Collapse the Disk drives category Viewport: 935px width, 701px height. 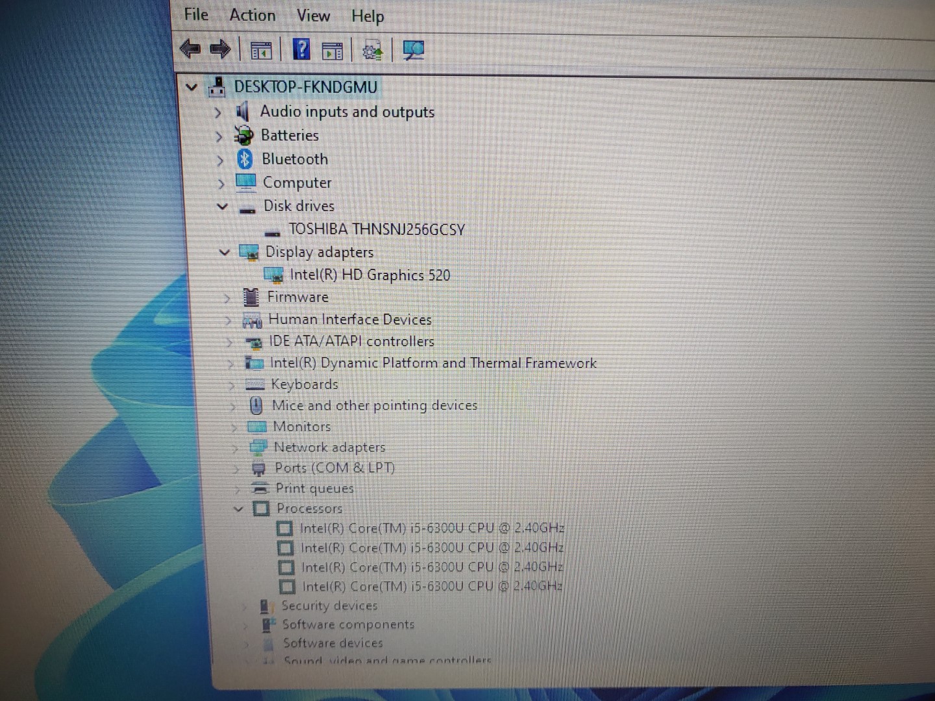223,207
